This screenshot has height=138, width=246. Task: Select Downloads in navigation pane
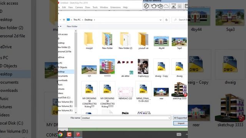[x=63, y=80]
